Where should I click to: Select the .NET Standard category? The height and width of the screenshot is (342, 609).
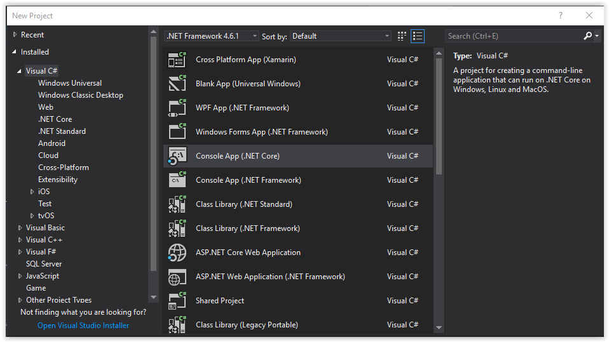62,131
